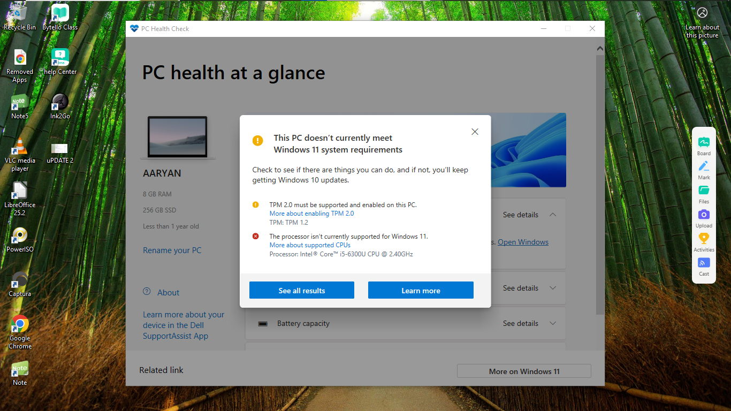Click the 'AARYAN' PC name text
This screenshot has width=731, height=411.
[x=162, y=173]
